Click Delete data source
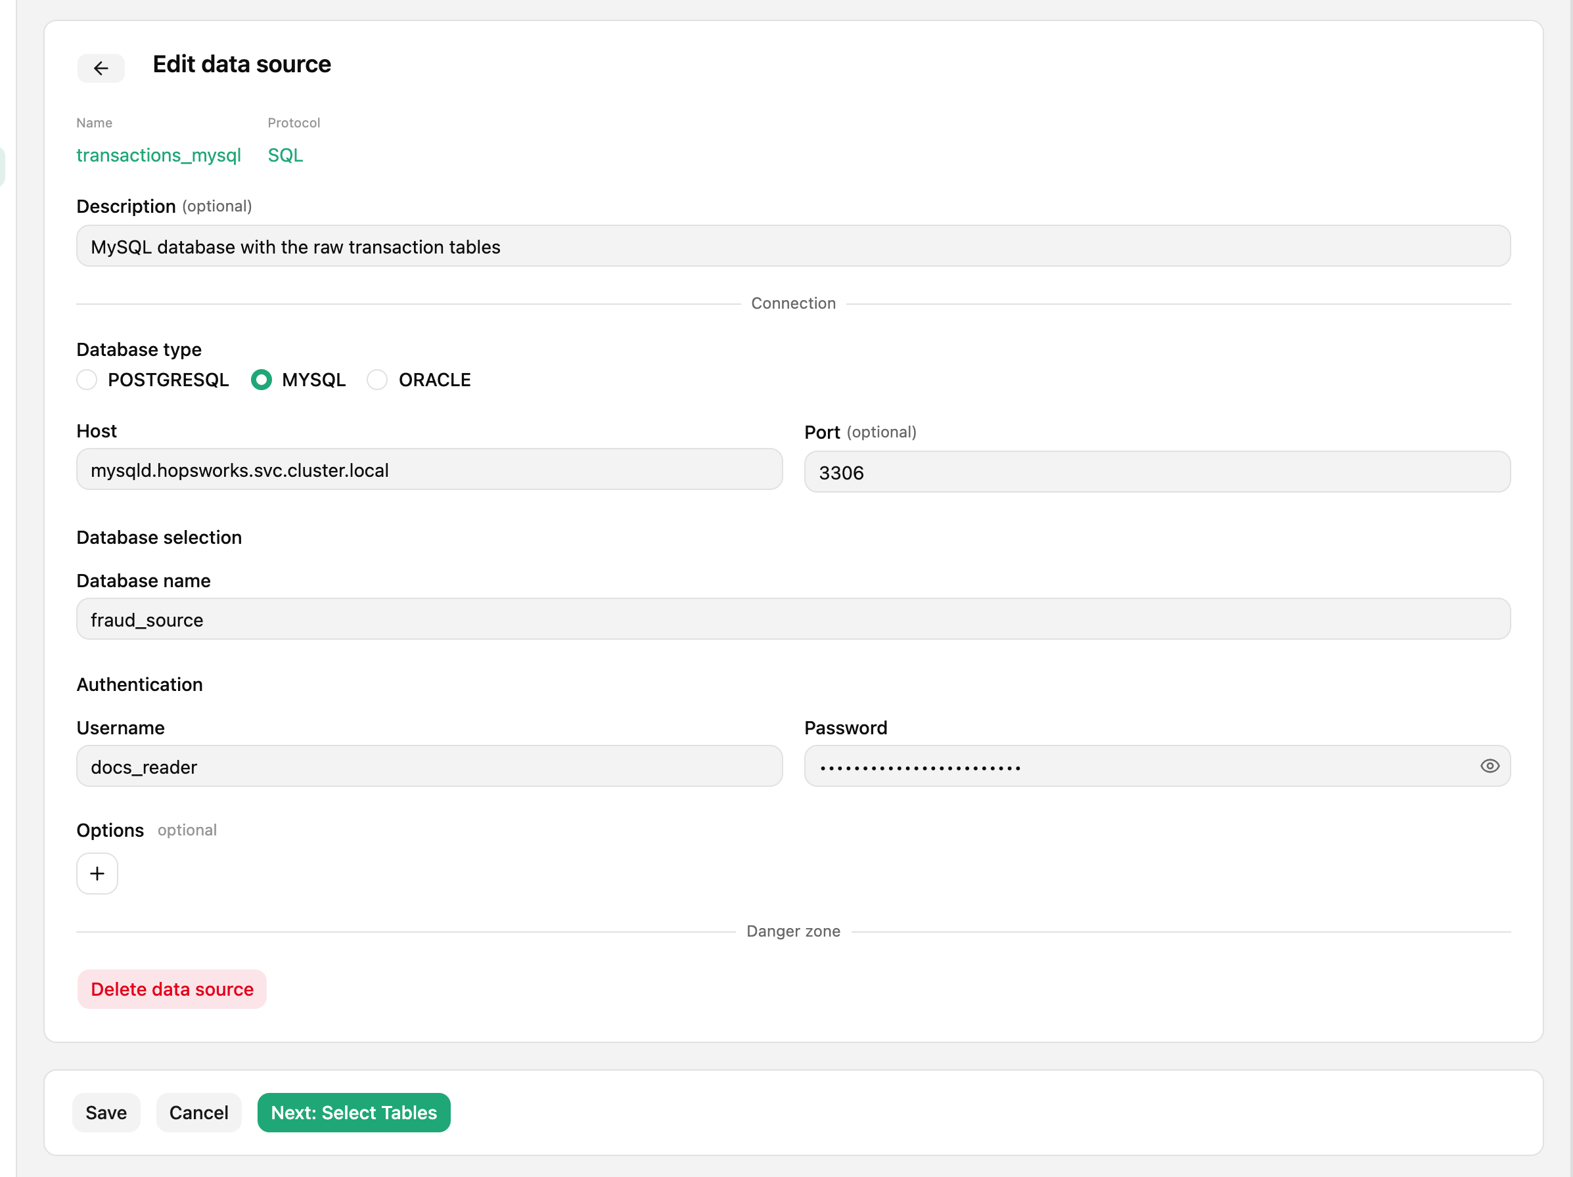This screenshot has height=1177, width=1573. coord(172,989)
